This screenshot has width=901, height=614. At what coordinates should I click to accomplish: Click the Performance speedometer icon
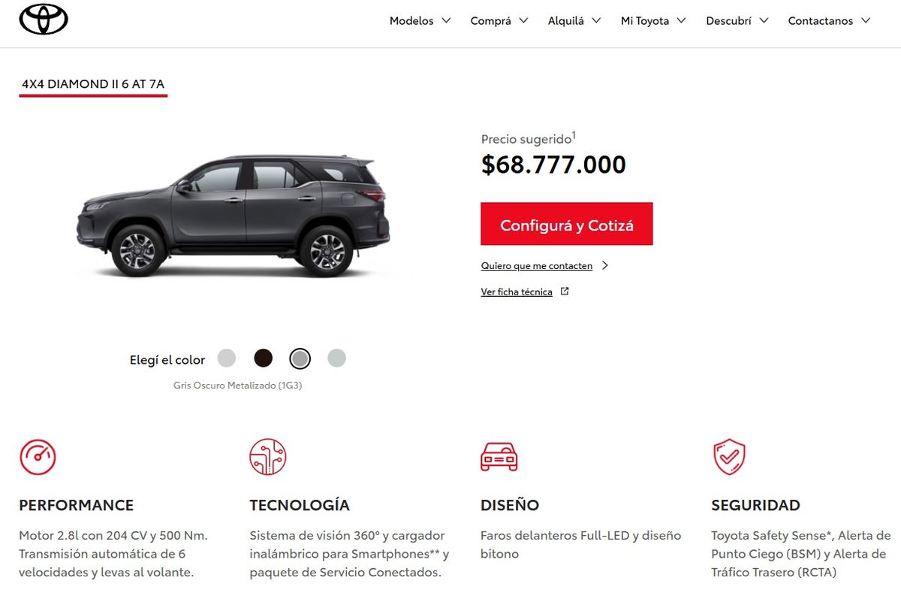(x=38, y=457)
